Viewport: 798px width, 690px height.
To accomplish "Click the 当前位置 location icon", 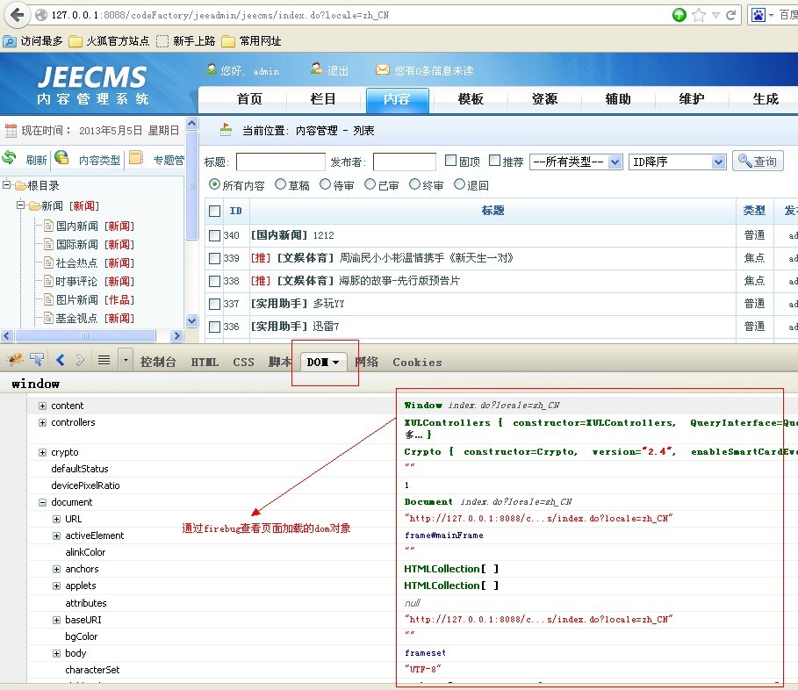I will click(226, 130).
